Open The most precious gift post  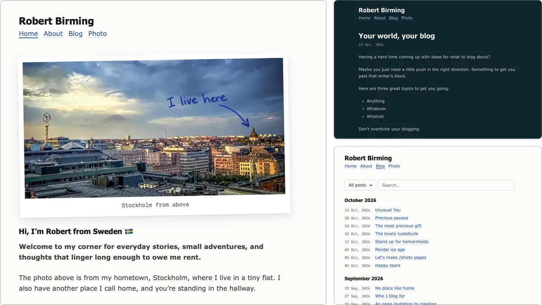pyautogui.click(x=398, y=226)
